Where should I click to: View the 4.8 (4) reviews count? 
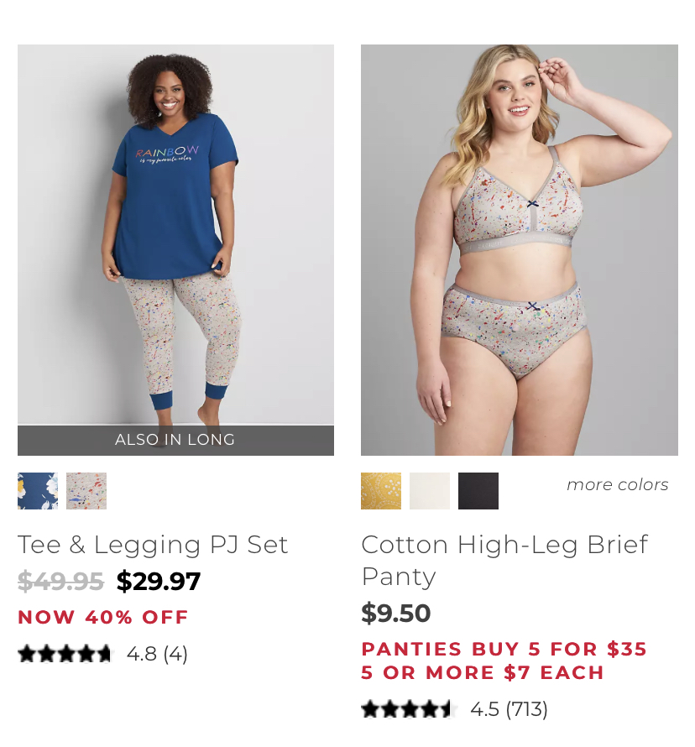tap(157, 654)
